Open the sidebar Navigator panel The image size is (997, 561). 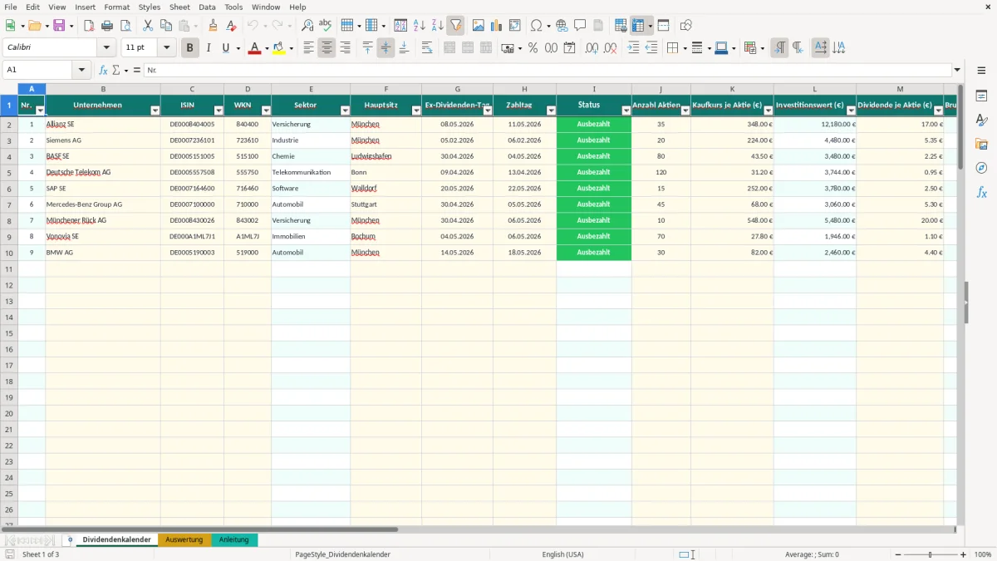coord(981,168)
